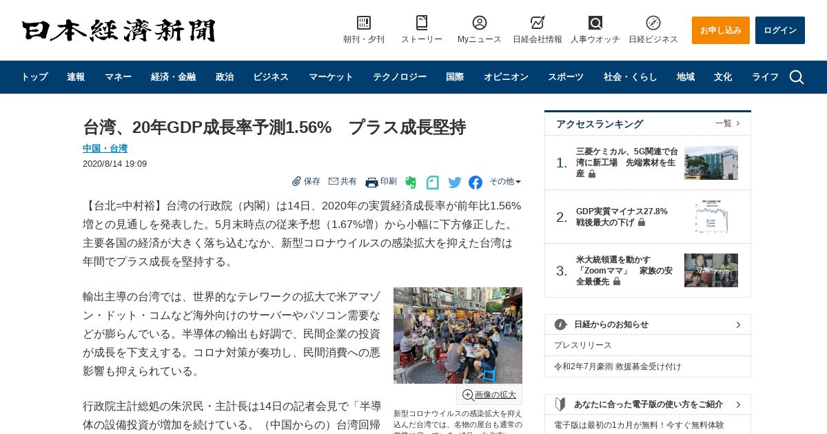827x434 pixels.
Task: Save the article with the 保存 clip icon
Action: click(296, 181)
